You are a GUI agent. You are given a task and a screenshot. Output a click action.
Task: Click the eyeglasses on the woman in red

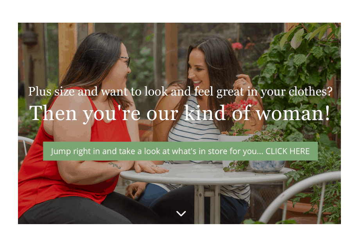(126, 61)
